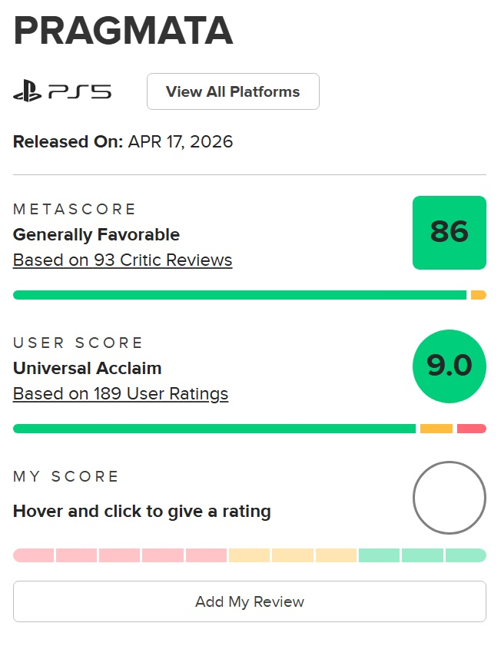Viewport: 501px width, 656px height.
Task: Select the last red segment of rating bar
Action: pos(206,555)
